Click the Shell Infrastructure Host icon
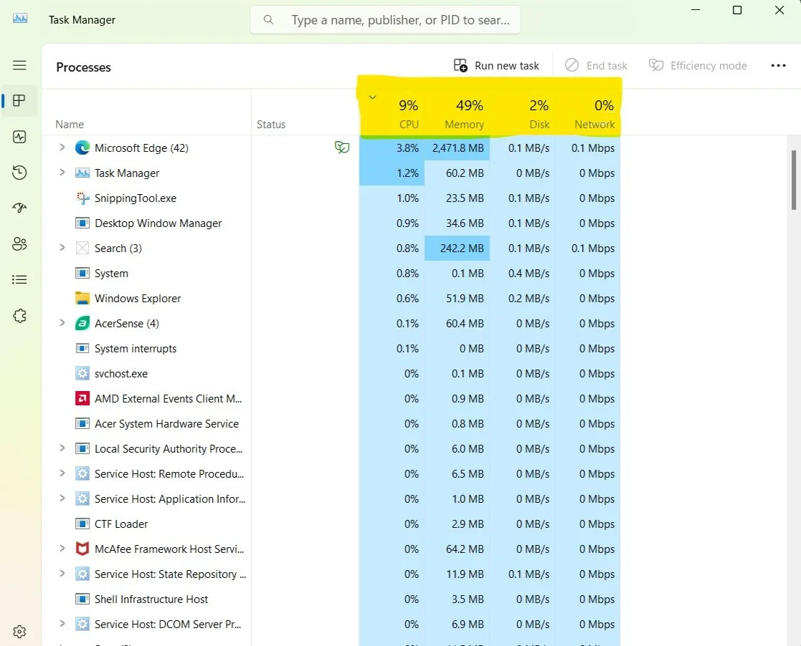 82,599
